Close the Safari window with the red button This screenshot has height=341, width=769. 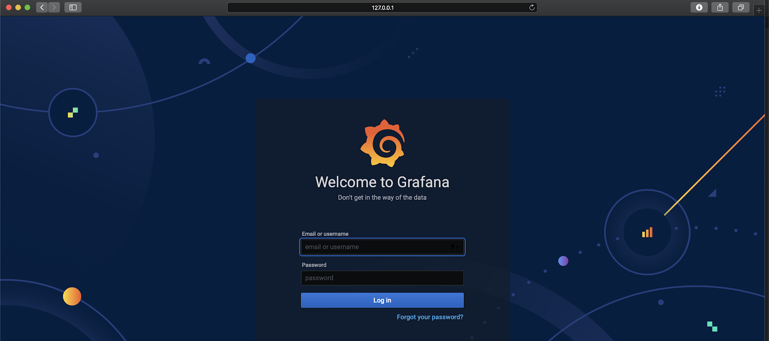(9, 7)
